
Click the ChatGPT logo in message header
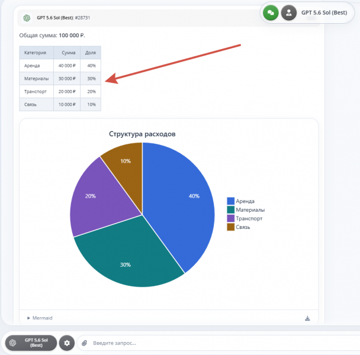[27, 18]
